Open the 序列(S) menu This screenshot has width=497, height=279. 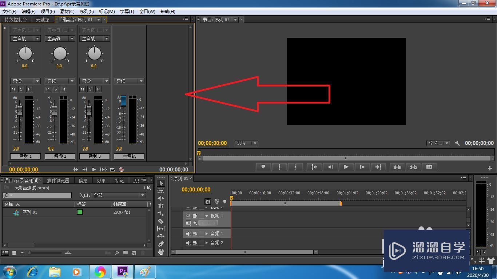[x=87, y=12]
